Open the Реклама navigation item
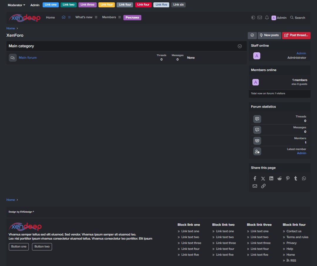The height and width of the screenshot is (266, 317). 132,18
